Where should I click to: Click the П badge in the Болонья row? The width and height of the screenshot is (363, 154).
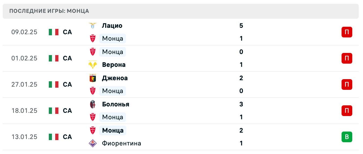click(x=347, y=110)
